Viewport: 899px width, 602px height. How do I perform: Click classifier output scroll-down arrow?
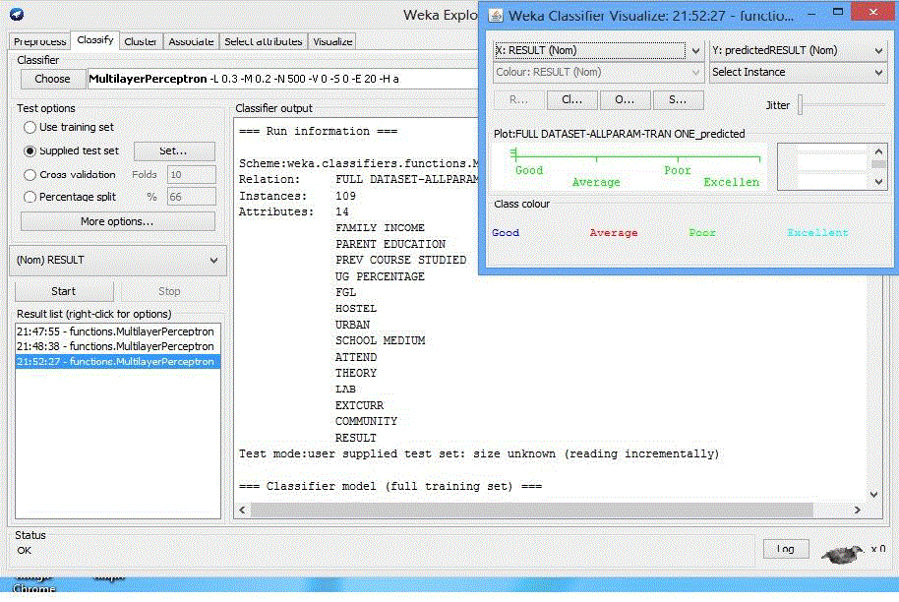872,495
